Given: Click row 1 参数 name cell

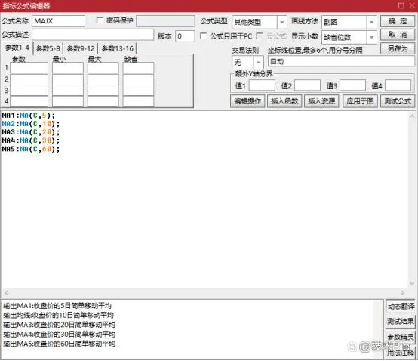Looking at the screenshot, I should pyautogui.click(x=29, y=68).
